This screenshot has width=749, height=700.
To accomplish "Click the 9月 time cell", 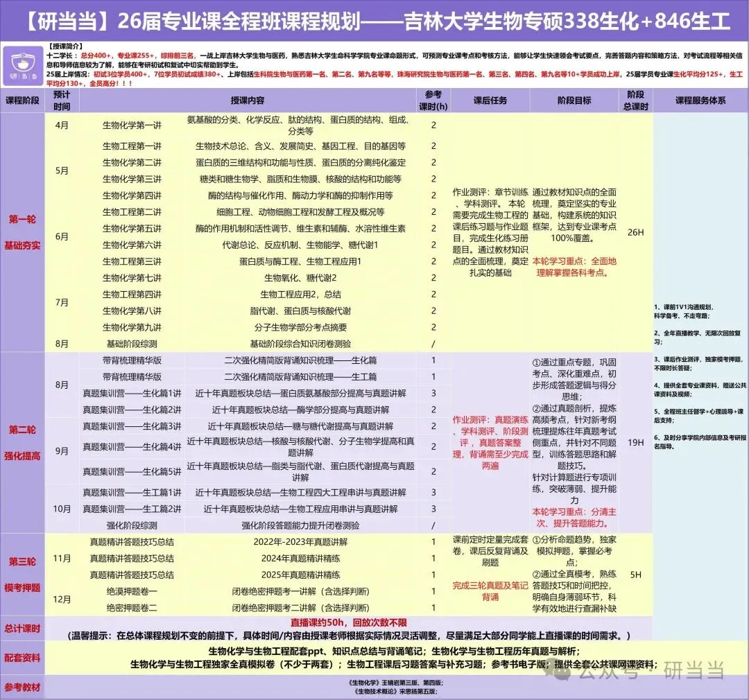I will coord(62,451).
